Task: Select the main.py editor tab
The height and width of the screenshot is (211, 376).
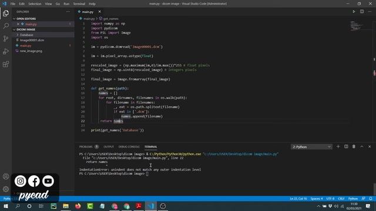Action: tap(88, 12)
